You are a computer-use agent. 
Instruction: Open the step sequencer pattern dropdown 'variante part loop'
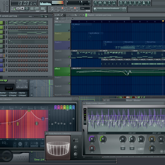(x=10, y=16)
